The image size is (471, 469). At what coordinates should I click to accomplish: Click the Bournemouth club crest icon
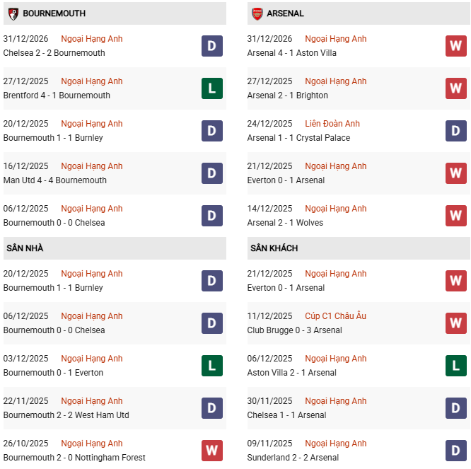click(x=13, y=13)
